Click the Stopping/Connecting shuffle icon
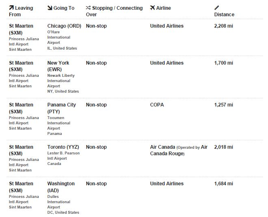Screen dimensions: 268x217 pyautogui.click(x=88, y=8)
